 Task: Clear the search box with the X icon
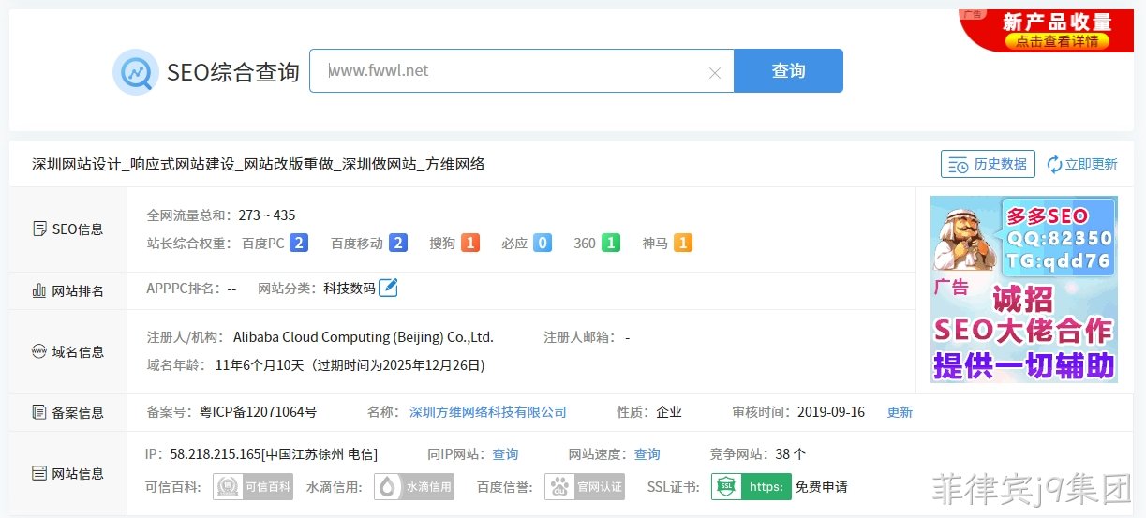point(714,73)
